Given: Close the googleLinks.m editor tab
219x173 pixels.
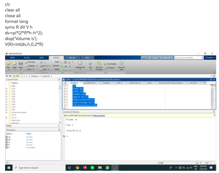Looking at the screenshot, I should coord(99,83).
